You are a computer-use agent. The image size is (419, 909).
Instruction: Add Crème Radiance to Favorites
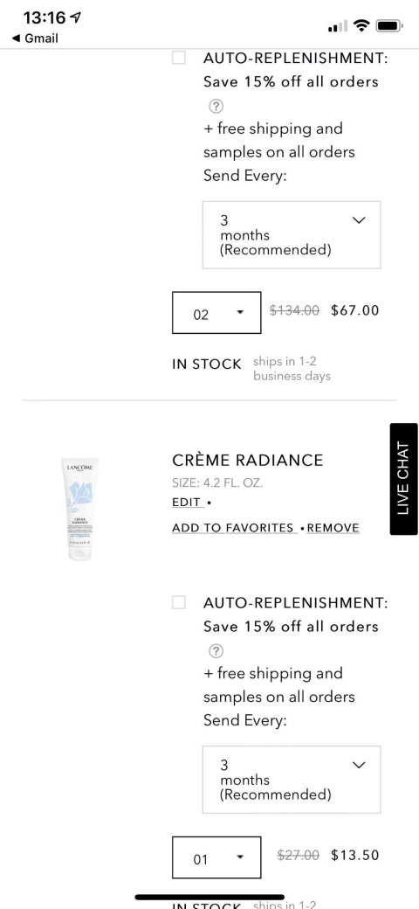click(x=233, y=528)
